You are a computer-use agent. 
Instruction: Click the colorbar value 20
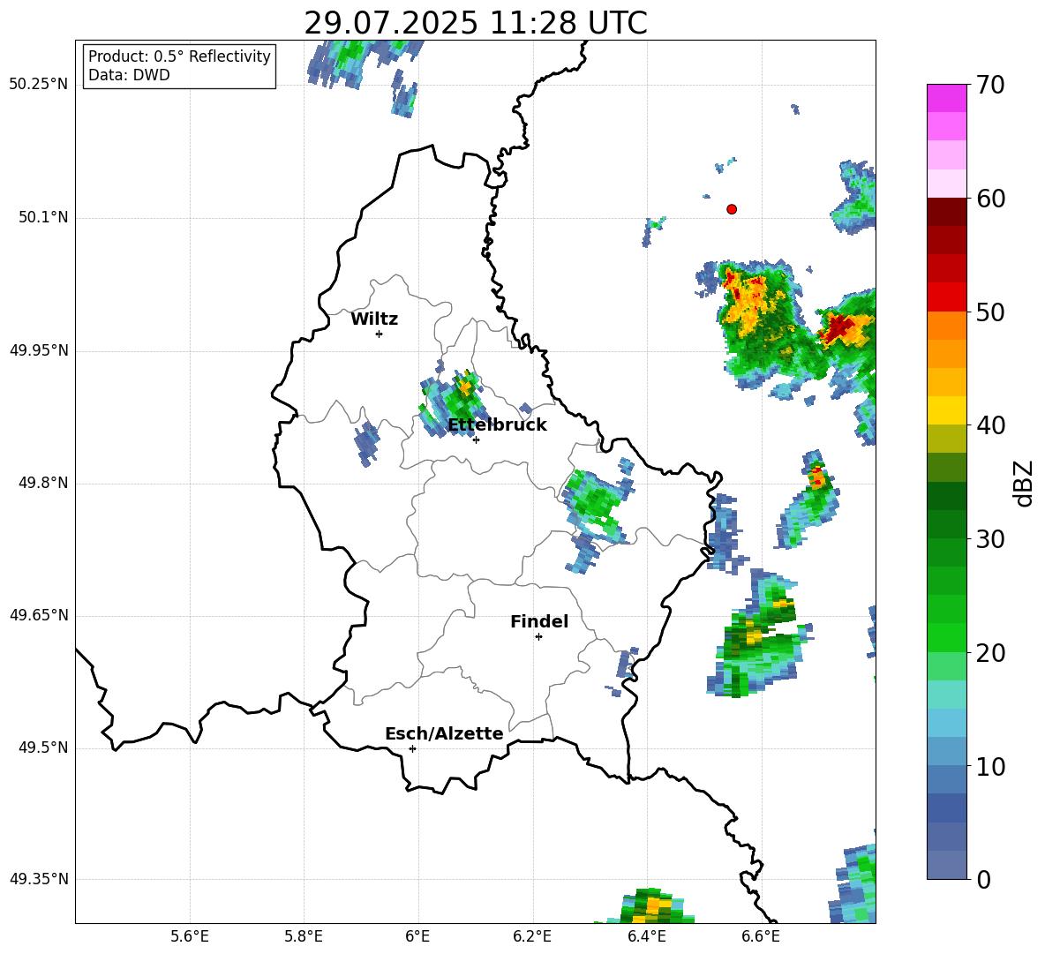989,653
